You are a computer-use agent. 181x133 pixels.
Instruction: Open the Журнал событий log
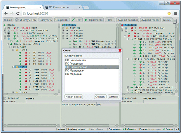click(x=128, y=20)
